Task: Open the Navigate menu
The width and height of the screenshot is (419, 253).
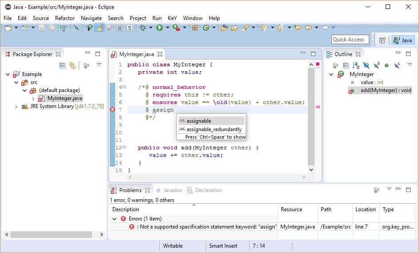Action: [x=92, y=18]
